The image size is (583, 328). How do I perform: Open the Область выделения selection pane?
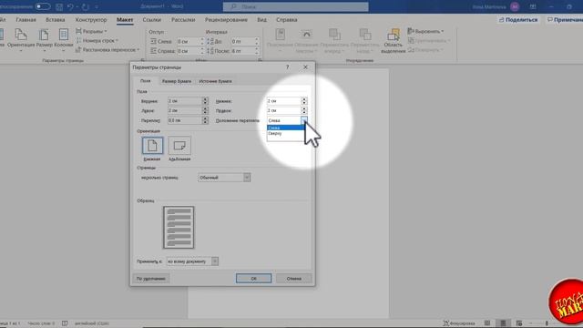(393, 40)
